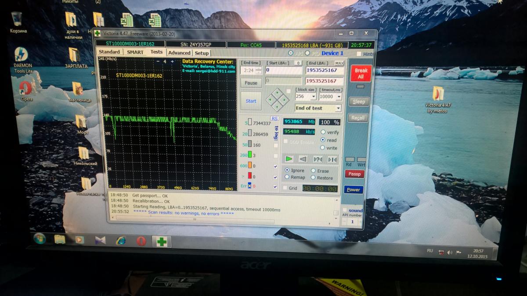Viewport: 527px width, 296px height.
Task: Click the Start scan button
Action: 251,101
